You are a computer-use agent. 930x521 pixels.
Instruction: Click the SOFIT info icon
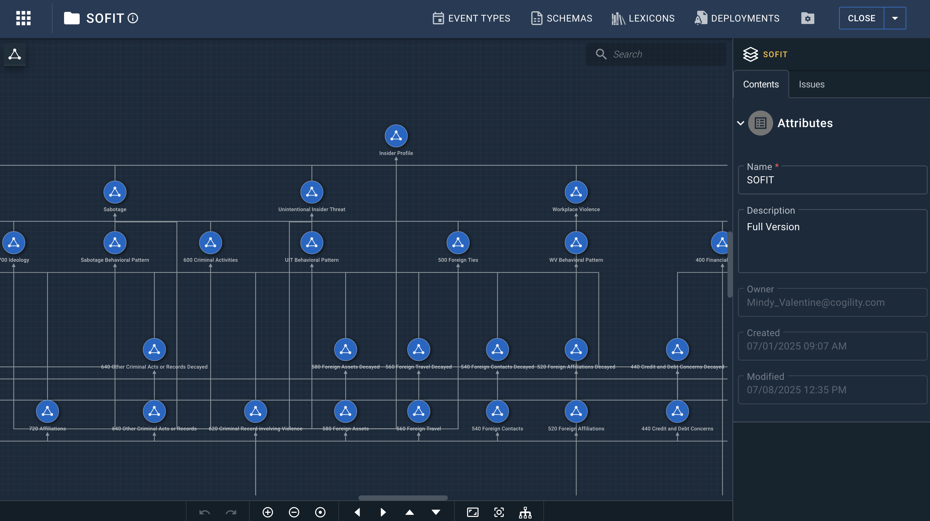133,18
